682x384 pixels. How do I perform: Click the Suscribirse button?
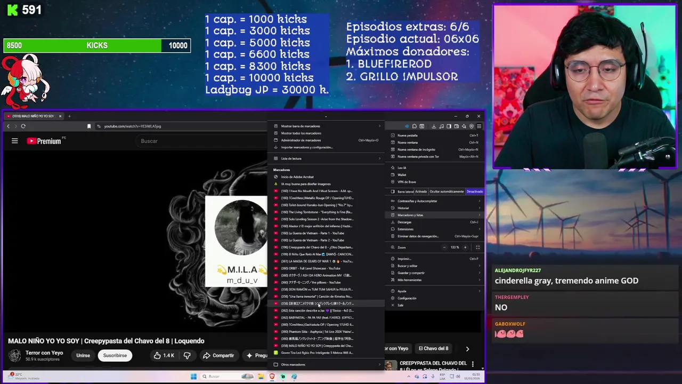[x=115, y=356]
